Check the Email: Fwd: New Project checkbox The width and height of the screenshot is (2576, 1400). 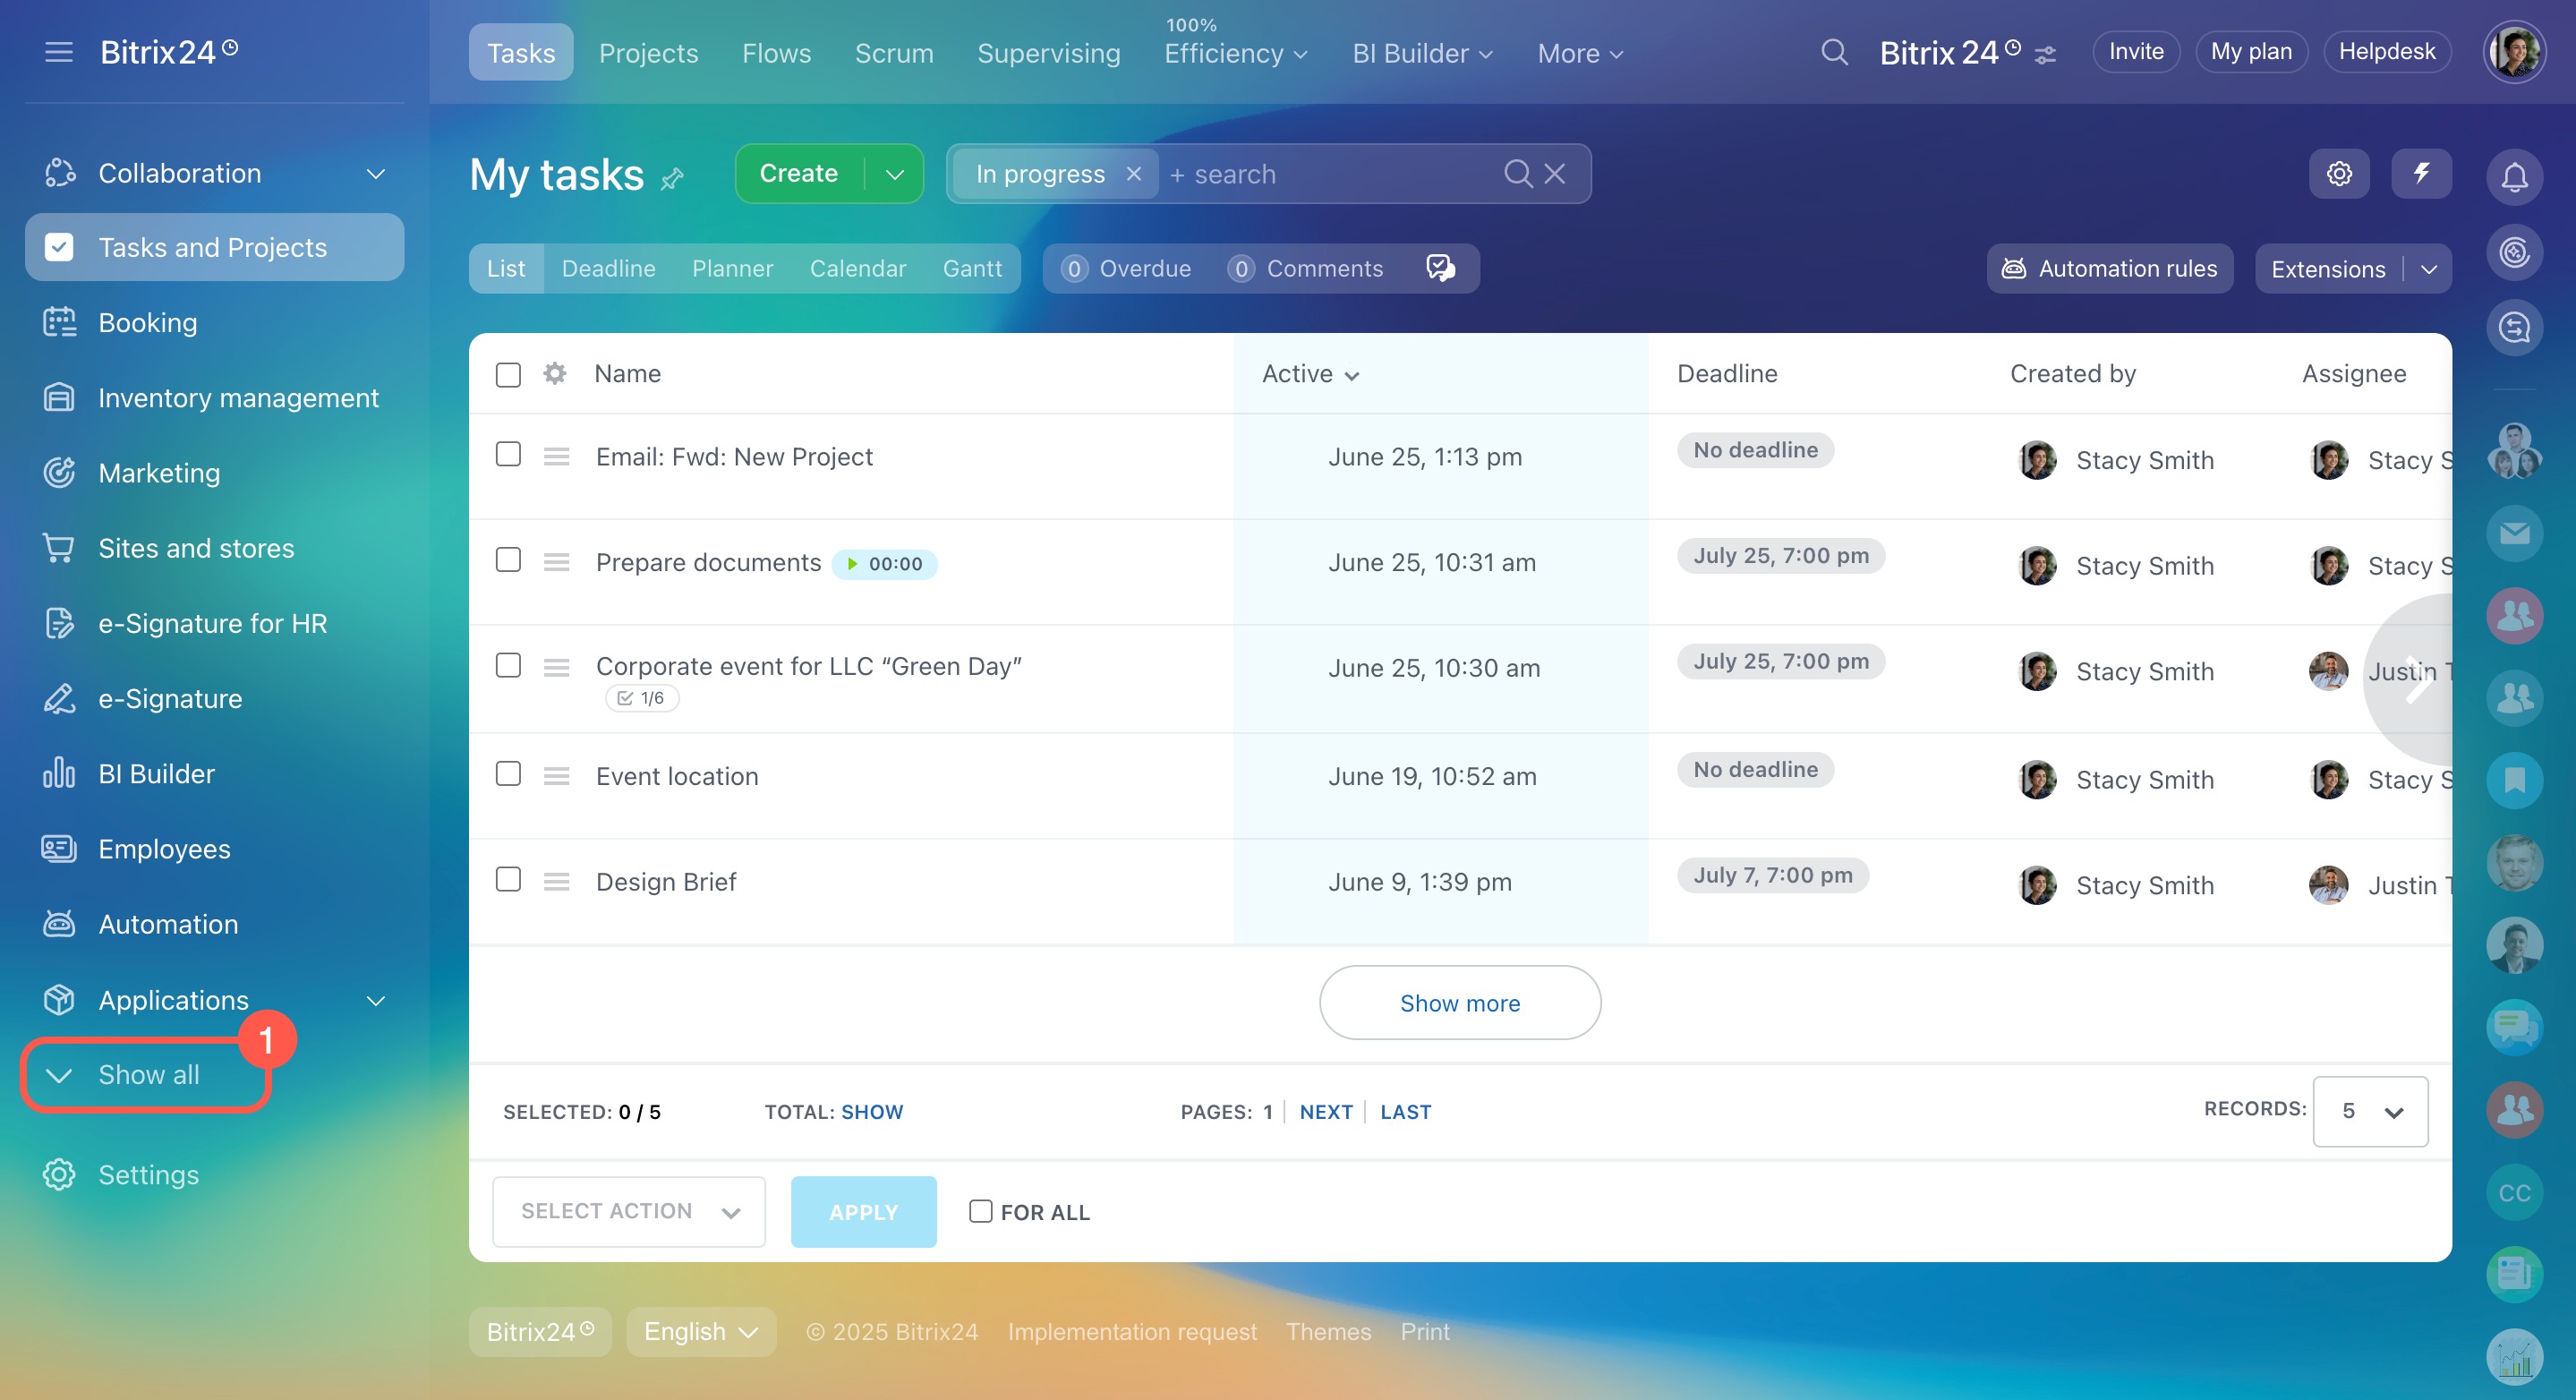(508, 454)
